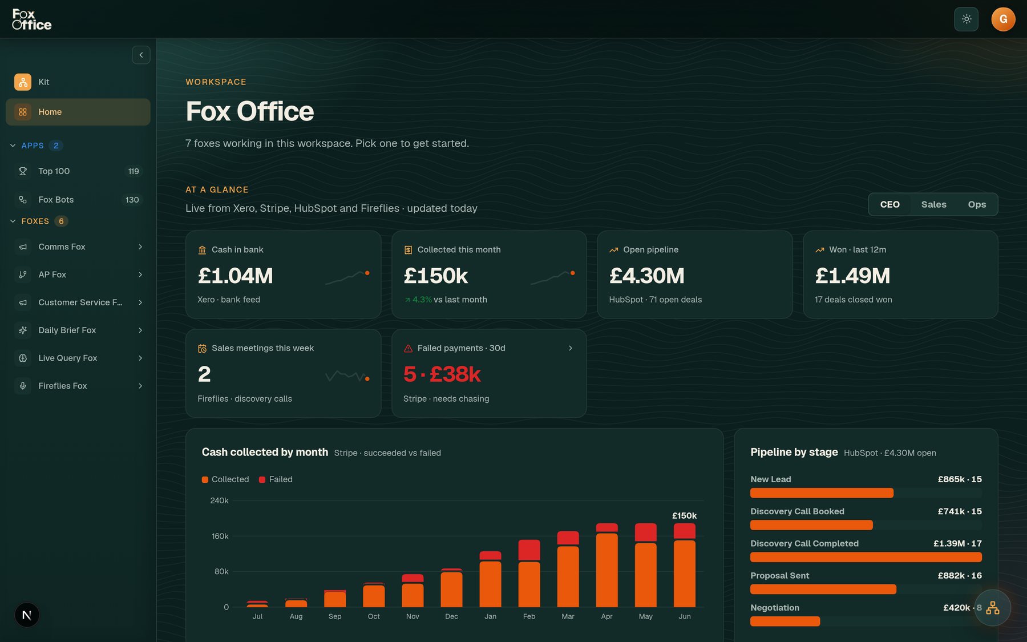Image resolution: width=1027 pixels, height=642 pixels.
Task: Click the New Lead pipeline bar
Action: pos(822,493)
